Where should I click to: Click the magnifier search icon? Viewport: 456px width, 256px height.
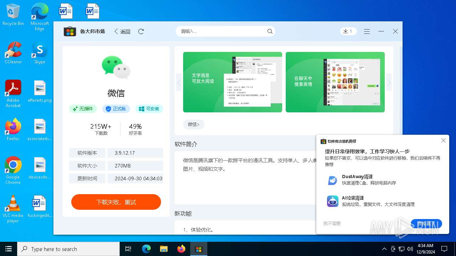(x=270, y=31)
